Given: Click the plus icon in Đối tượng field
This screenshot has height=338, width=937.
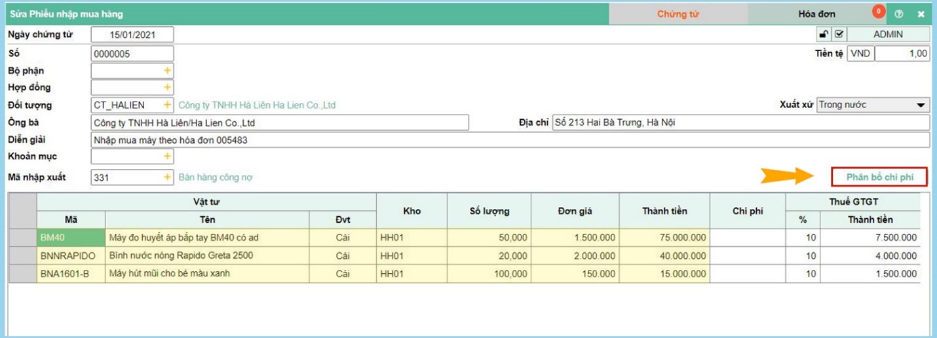Looking at the screenshot, I should (x=167, y=105).
